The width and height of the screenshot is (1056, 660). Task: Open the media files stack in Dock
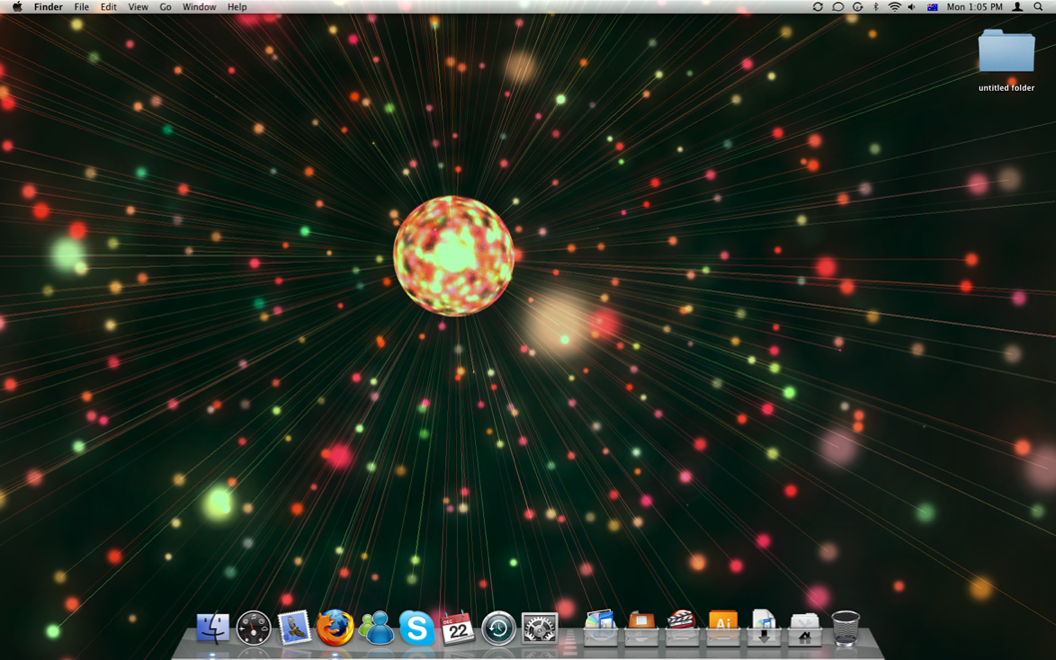click(600, 628)
